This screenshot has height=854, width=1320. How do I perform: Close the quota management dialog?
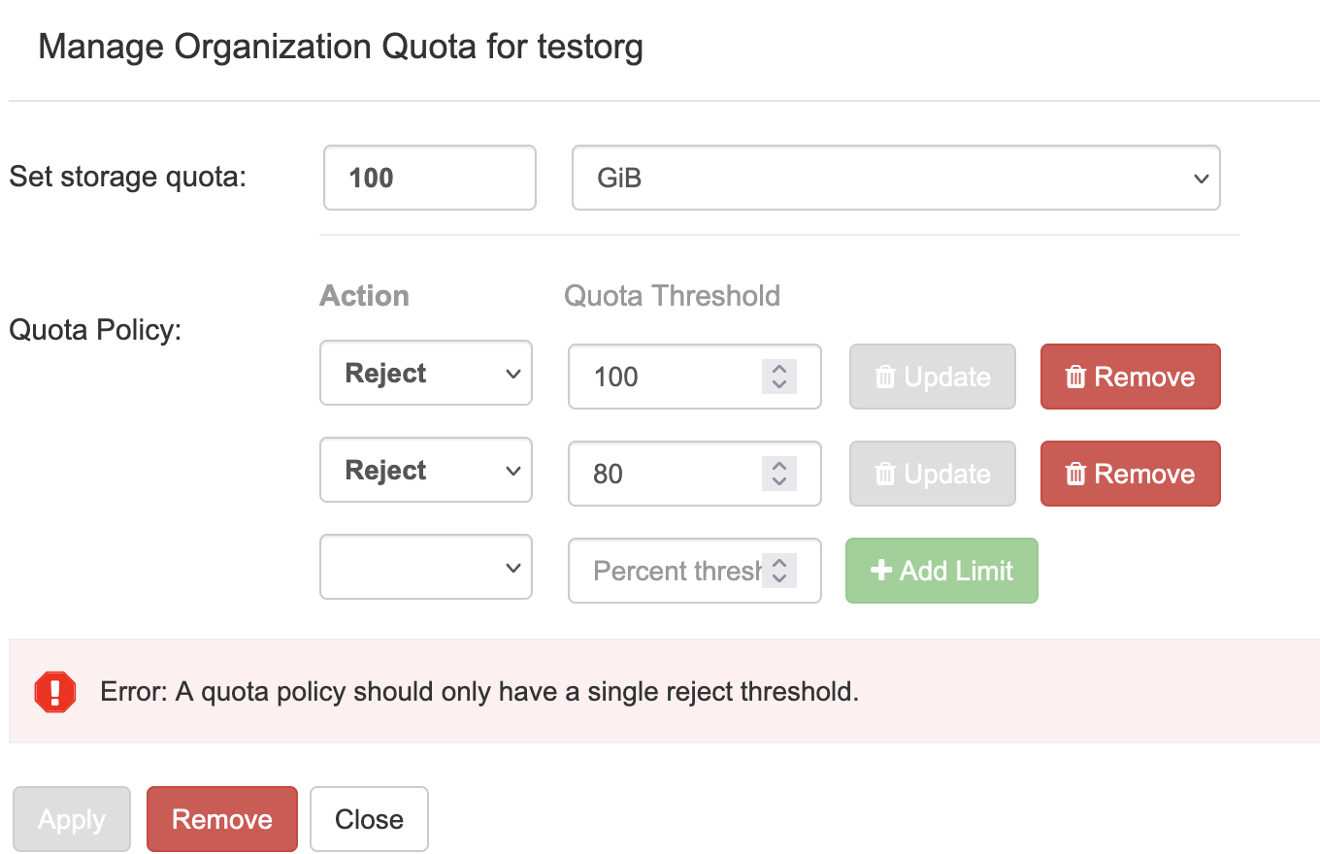[x=369, y=819]
